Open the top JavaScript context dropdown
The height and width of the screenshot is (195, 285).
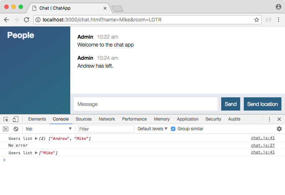[x=48, y=129]
